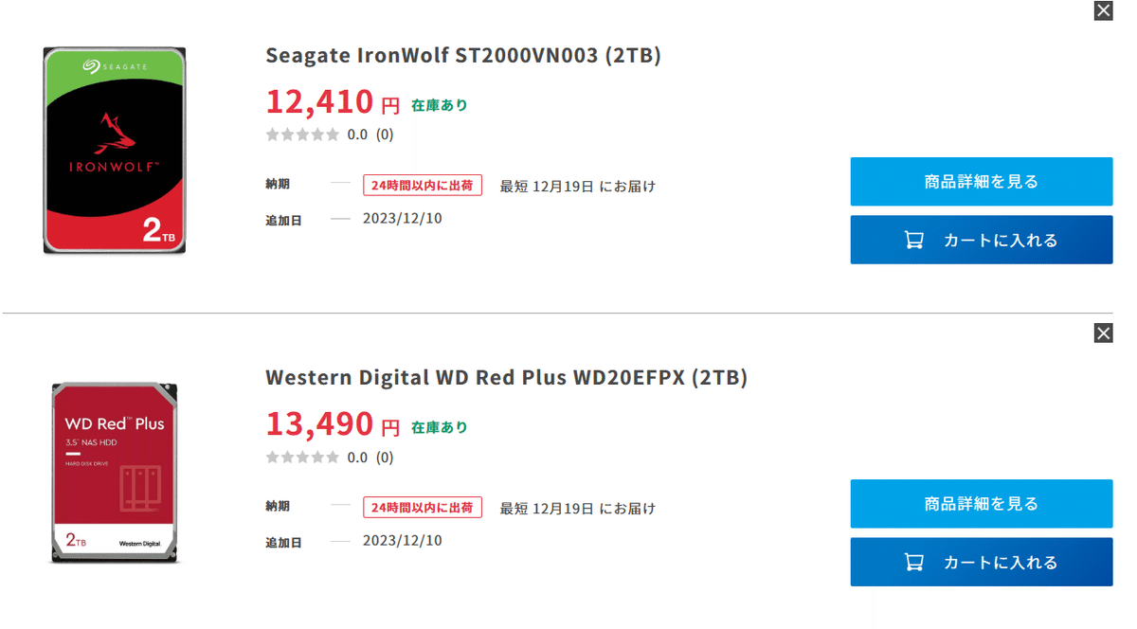
Task: Click the 12,410 円 price
Action: coord(333,100)
